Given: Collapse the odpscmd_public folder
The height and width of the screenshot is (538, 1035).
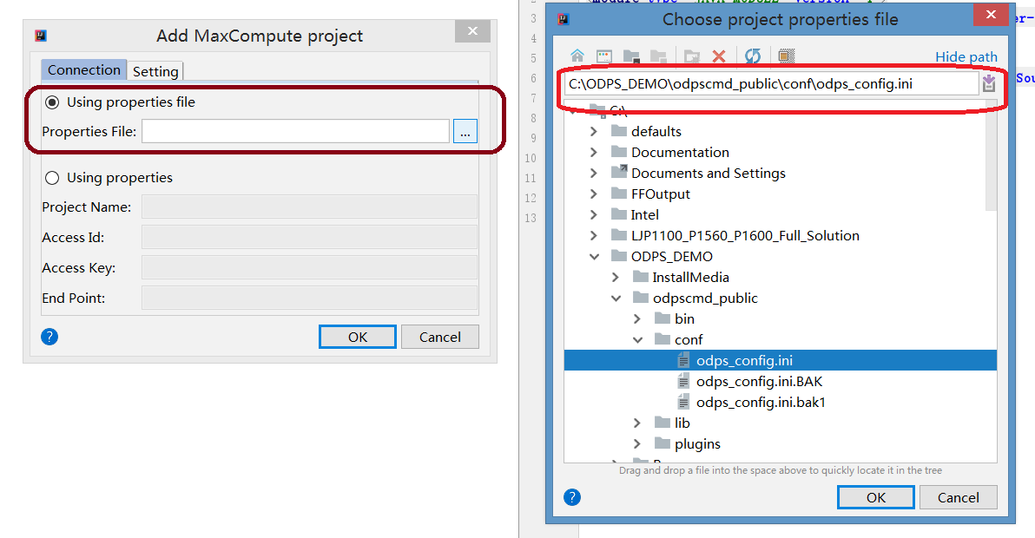Looking at the screenshot, I should coord(616,298).
